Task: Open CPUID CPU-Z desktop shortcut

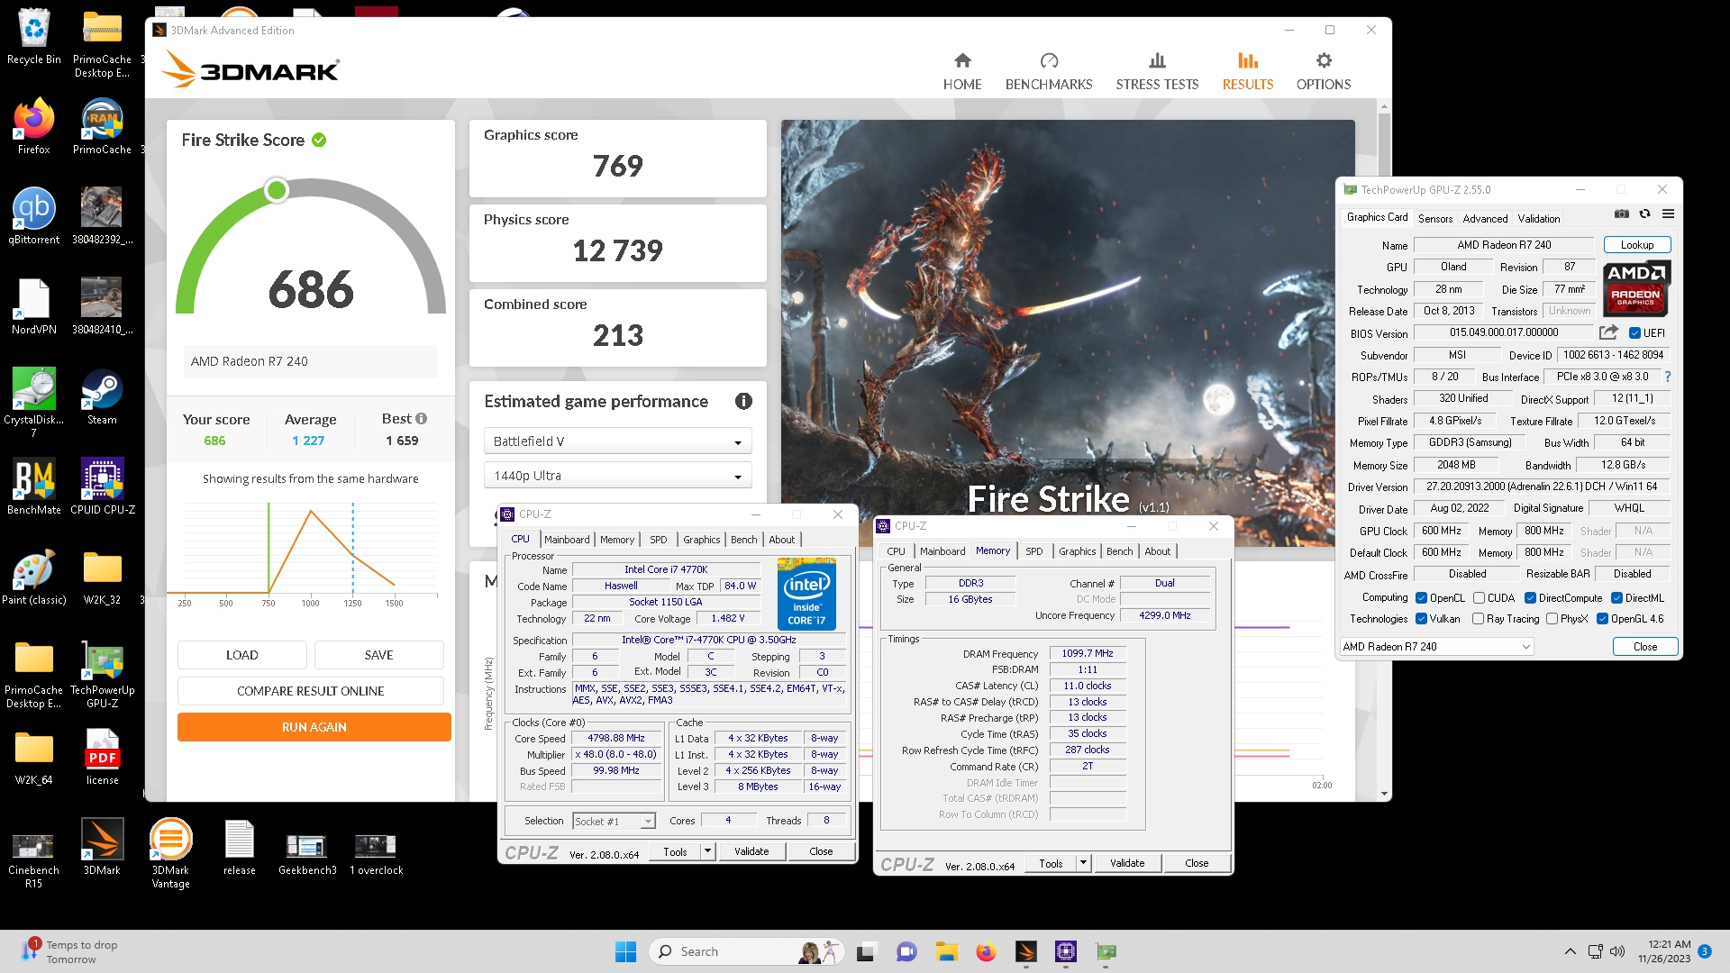Action: click(x=102, y=486)
